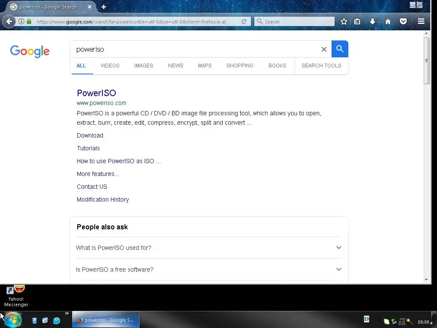Open the Contact US sitelink
The image size is (437, 328).
point(92,187)
